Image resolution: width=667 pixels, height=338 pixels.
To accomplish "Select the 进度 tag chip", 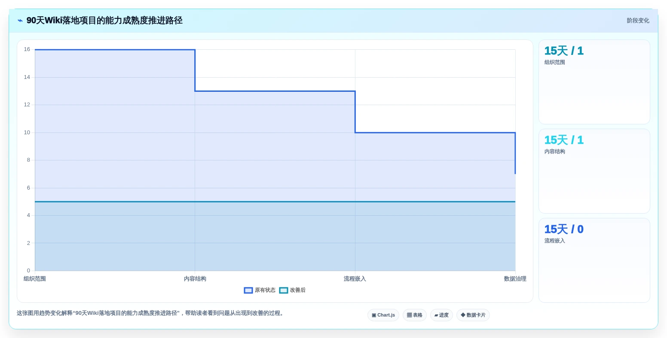I will (441, 315).
